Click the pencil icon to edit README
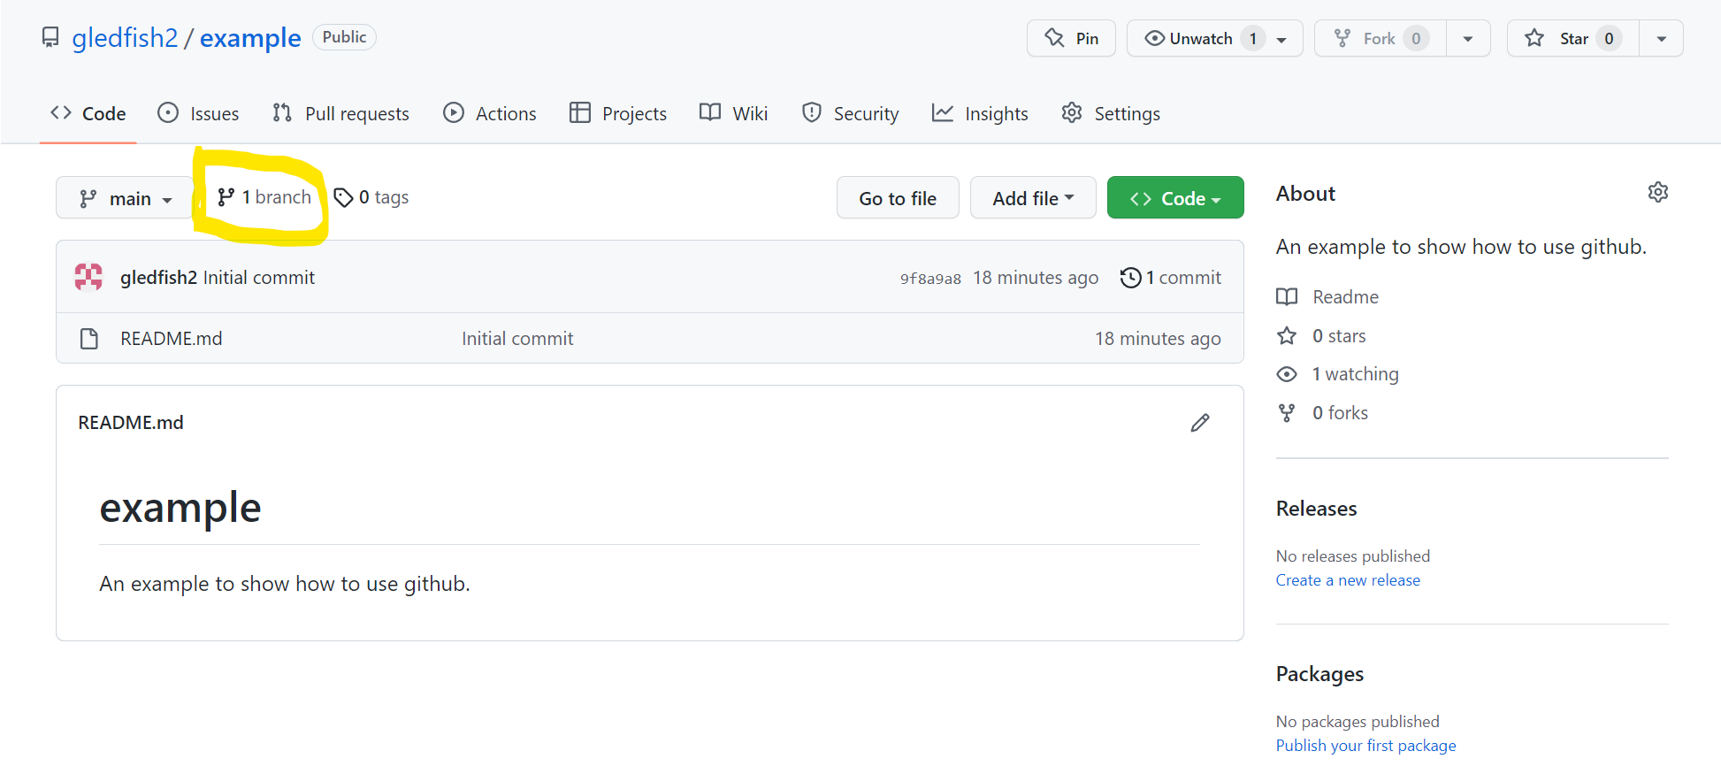The height and width of the screenshot is (774, 1721). [1199, 423]
